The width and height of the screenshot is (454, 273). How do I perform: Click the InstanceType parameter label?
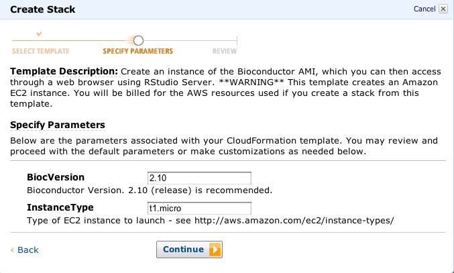tap(60, 208)
